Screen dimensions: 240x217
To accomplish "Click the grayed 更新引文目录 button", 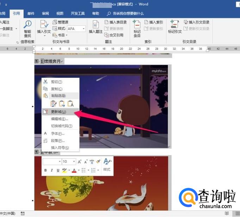I will tap(196, 28).
